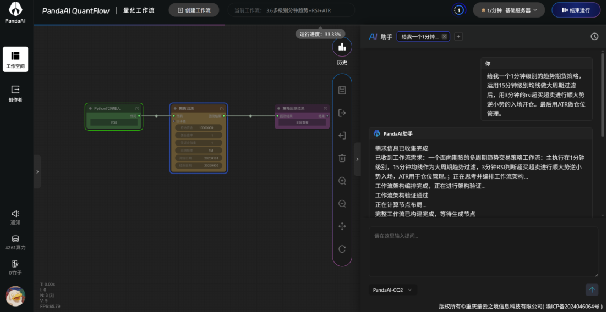The image size is (607, 312).
Task: Click the 当前工作流 name field
Action: tap(291, 10)
